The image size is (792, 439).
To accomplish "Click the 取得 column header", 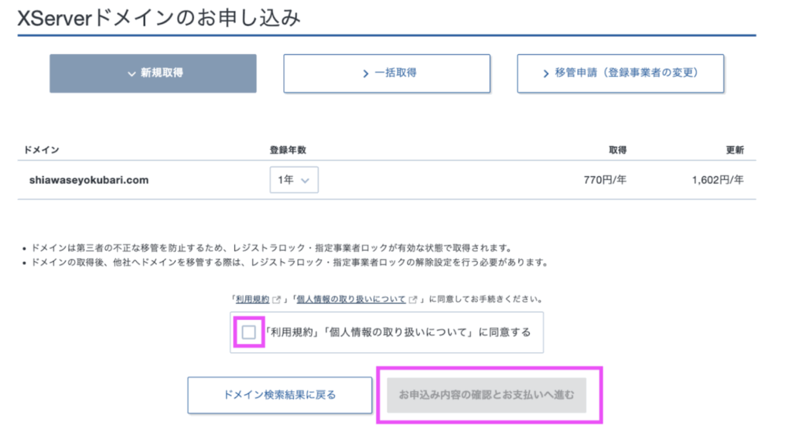I will (x=618, y=150).
